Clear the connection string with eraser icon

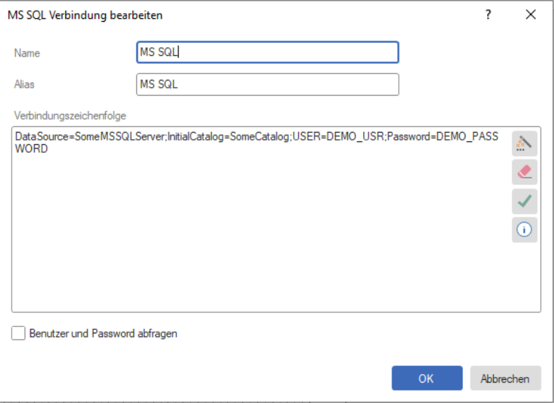click(524, 173)
